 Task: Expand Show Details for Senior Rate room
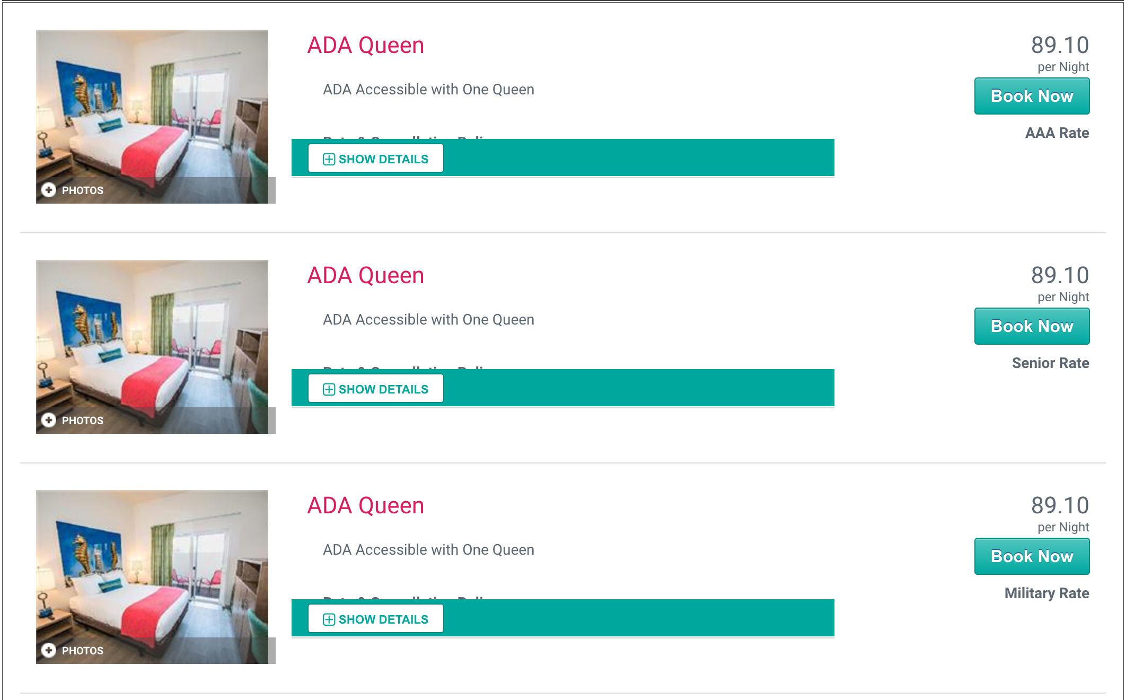pos(376,389)
